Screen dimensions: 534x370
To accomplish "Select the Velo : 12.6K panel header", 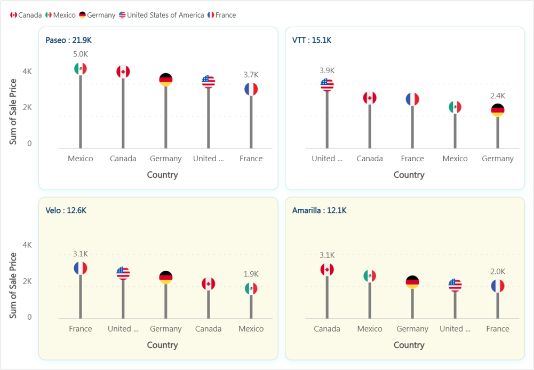I will tap(66, 210).
